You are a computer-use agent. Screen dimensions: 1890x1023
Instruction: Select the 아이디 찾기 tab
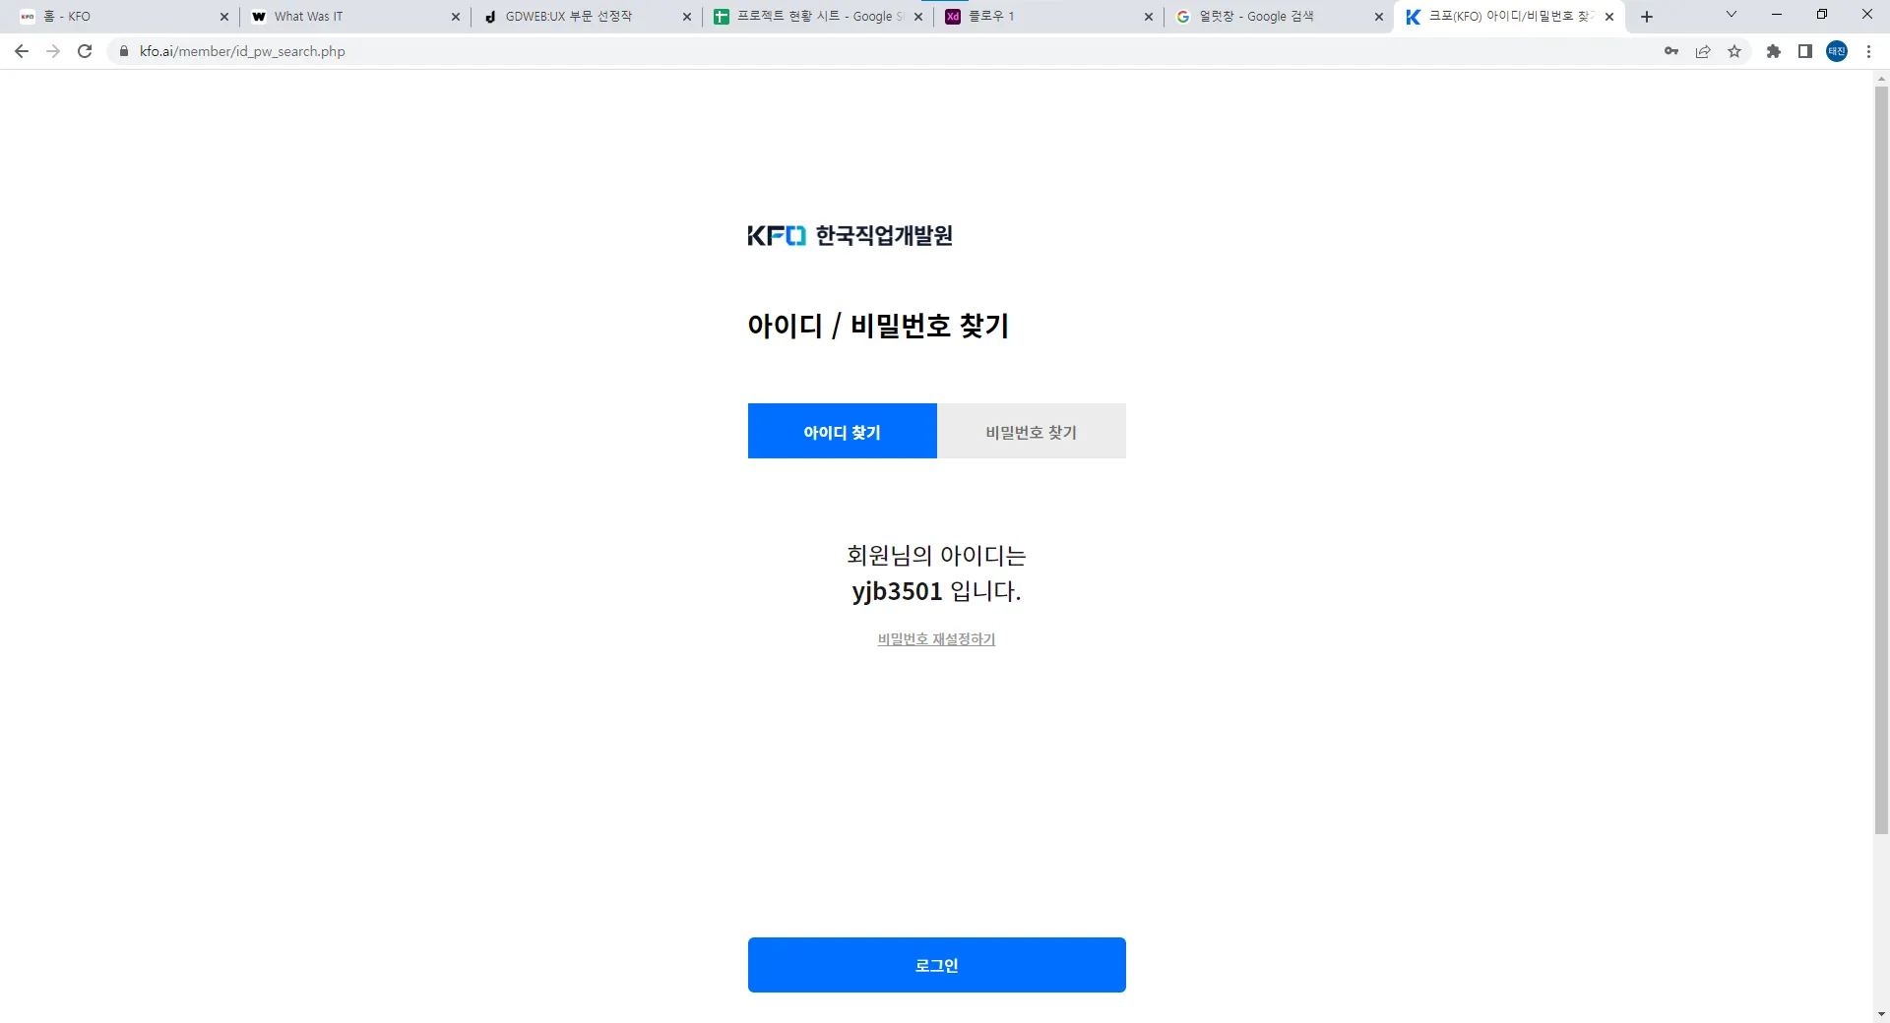tap(843, 431)
